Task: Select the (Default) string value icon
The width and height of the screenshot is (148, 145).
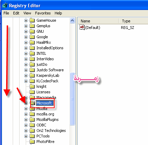Action: pyautogui.click(x=82, y=27)
